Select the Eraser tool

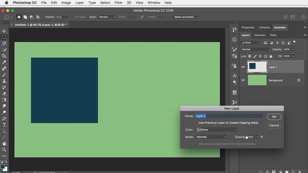(x=4, y=94)
